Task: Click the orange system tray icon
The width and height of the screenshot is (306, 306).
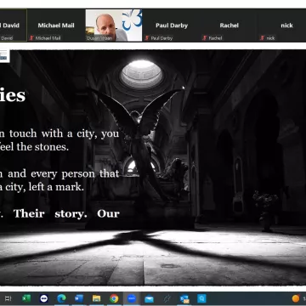Action: 296,298
